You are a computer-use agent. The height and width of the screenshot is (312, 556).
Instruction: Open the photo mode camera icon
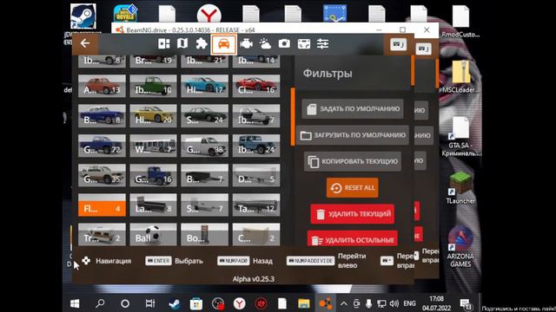click(x=284, y=43)
